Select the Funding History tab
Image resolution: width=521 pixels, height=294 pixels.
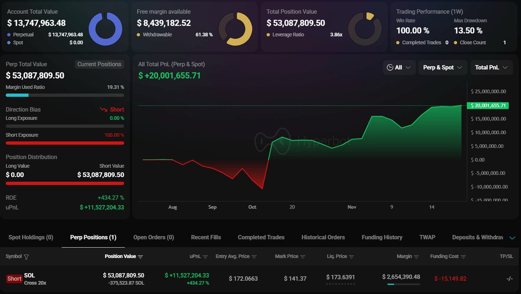click(382, 237)
